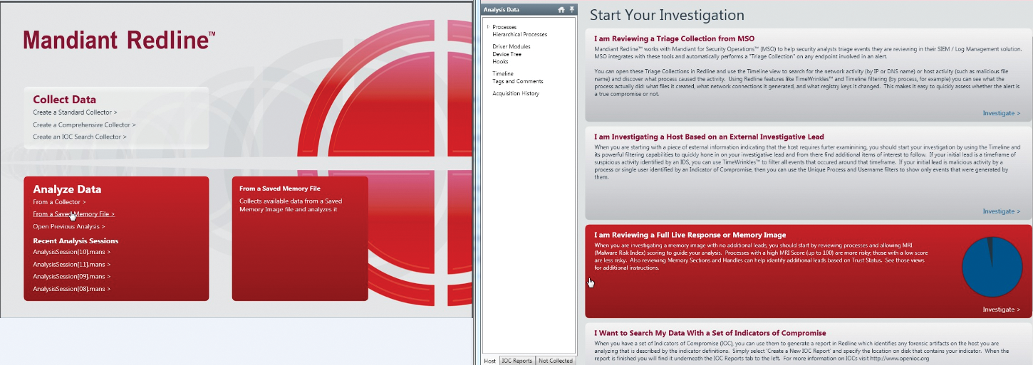Click heading I am Investigating a Host
This screenshot has height=365, width=1033.
coord(709,137)
